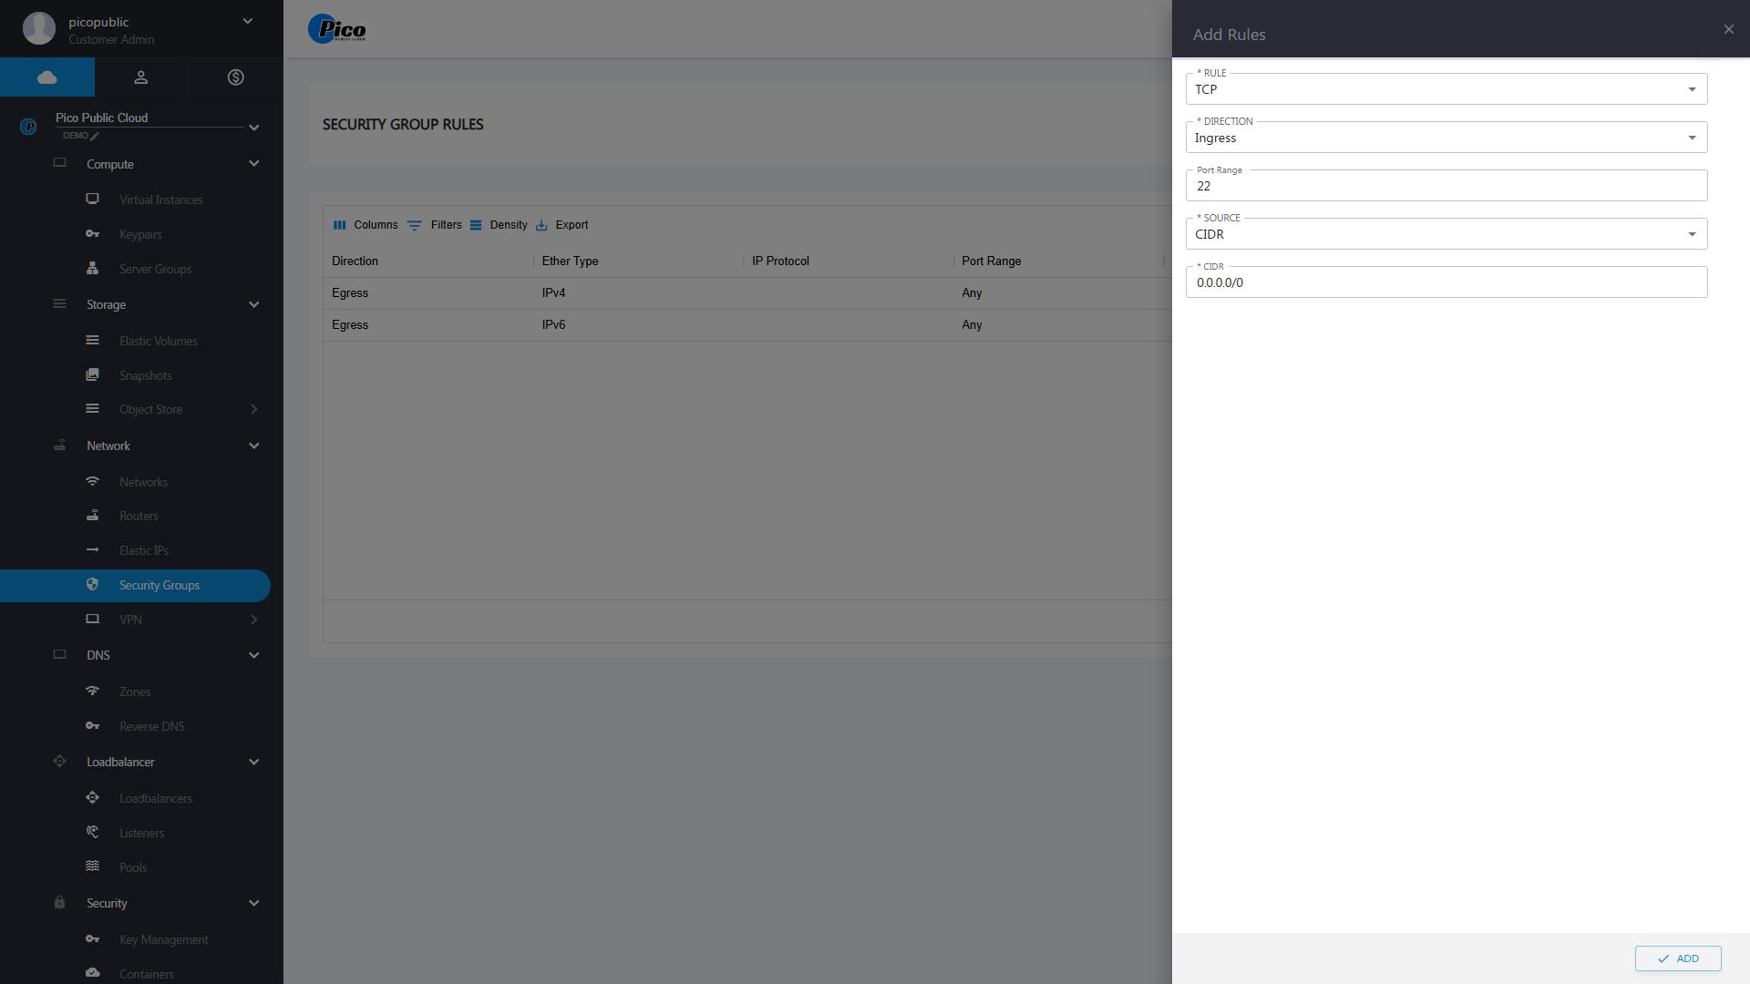
Task: Click the Columns toolbar icon
Action: 340,225
